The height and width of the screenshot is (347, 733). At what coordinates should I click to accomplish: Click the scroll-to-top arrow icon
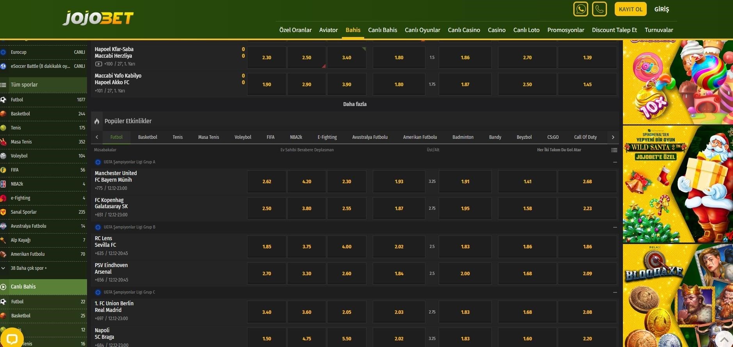[724, 339]
